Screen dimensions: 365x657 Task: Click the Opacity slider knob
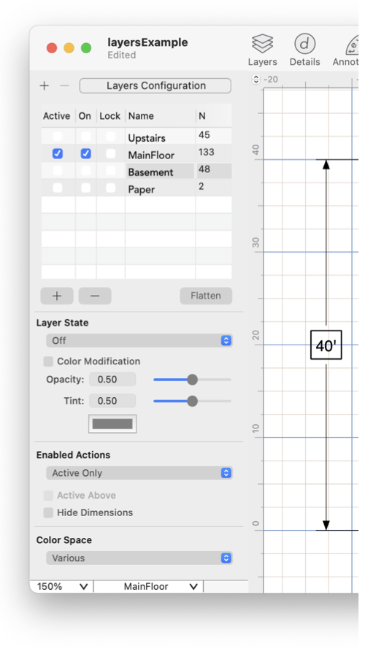point(192,380)
